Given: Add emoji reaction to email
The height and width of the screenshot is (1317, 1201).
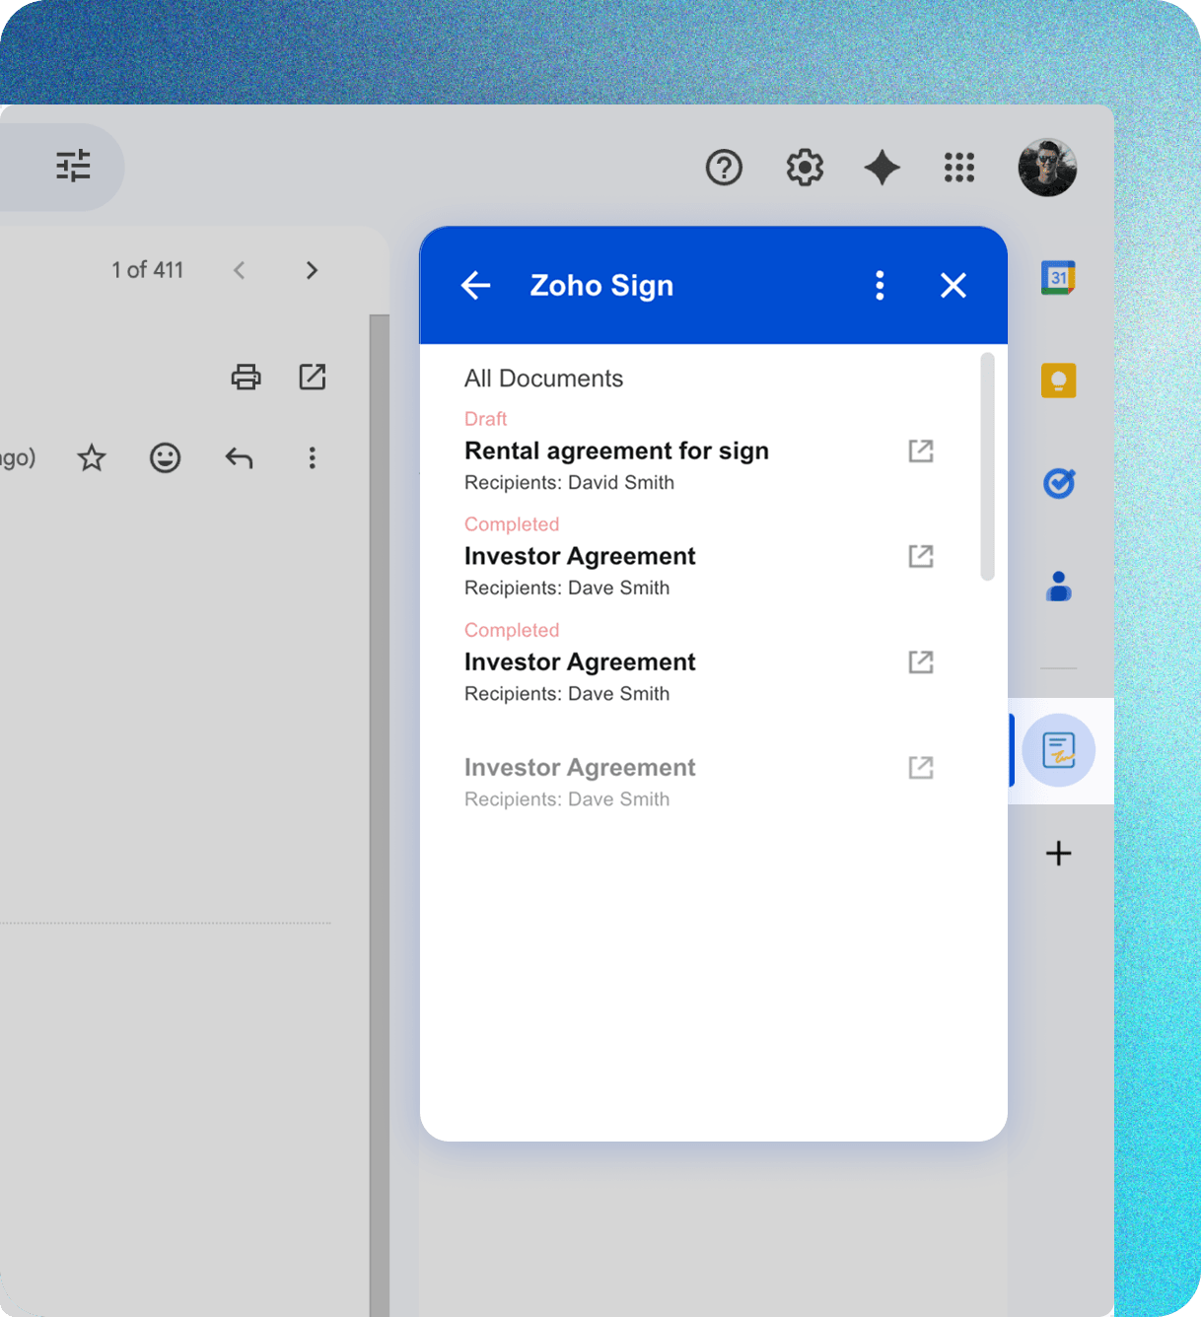Looking at the screenshot, I should [165, 457].
